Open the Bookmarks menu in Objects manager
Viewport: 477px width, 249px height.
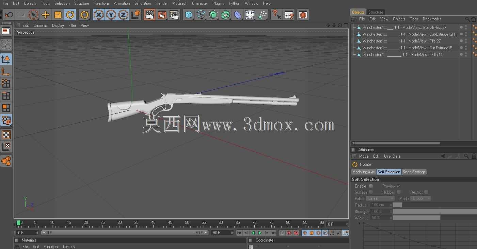tap(432, 19)
